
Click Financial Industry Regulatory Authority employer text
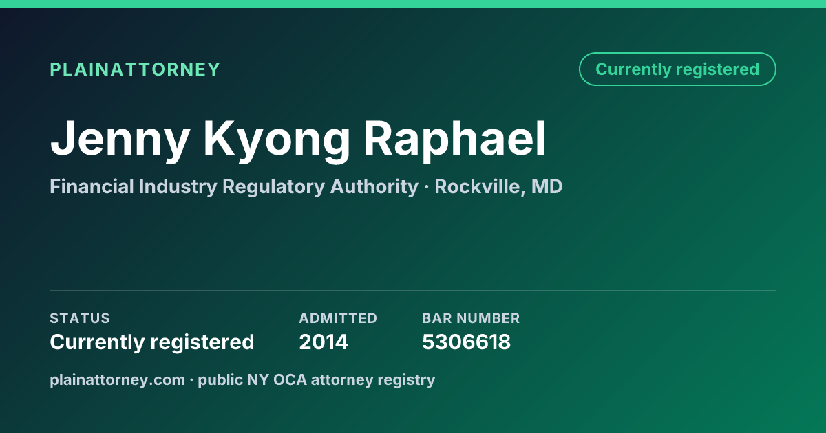pyautogui.click(x=234, y=187)
